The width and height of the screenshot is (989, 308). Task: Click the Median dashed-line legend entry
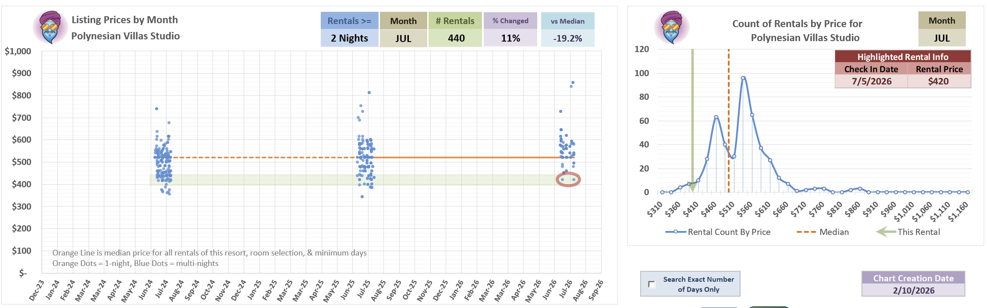(x=822, y=232)
